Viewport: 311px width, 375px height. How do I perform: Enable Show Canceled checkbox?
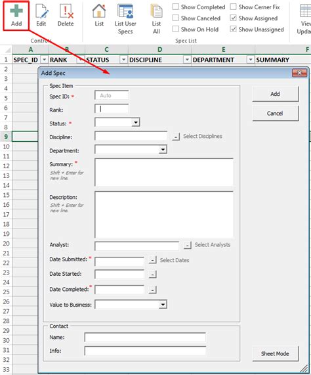[176, 18]
